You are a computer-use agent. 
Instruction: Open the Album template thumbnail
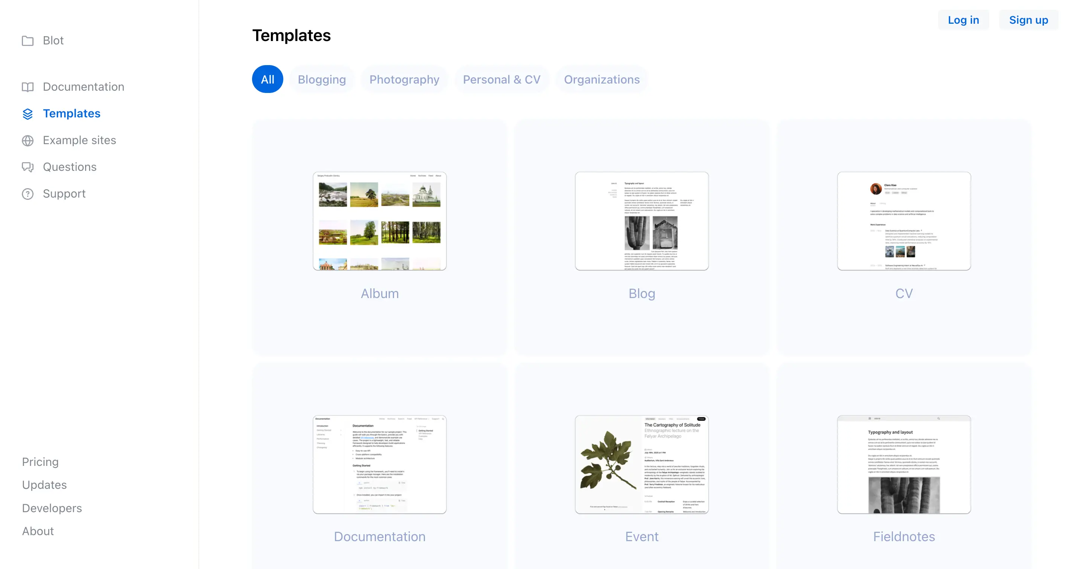coord(379,221)
